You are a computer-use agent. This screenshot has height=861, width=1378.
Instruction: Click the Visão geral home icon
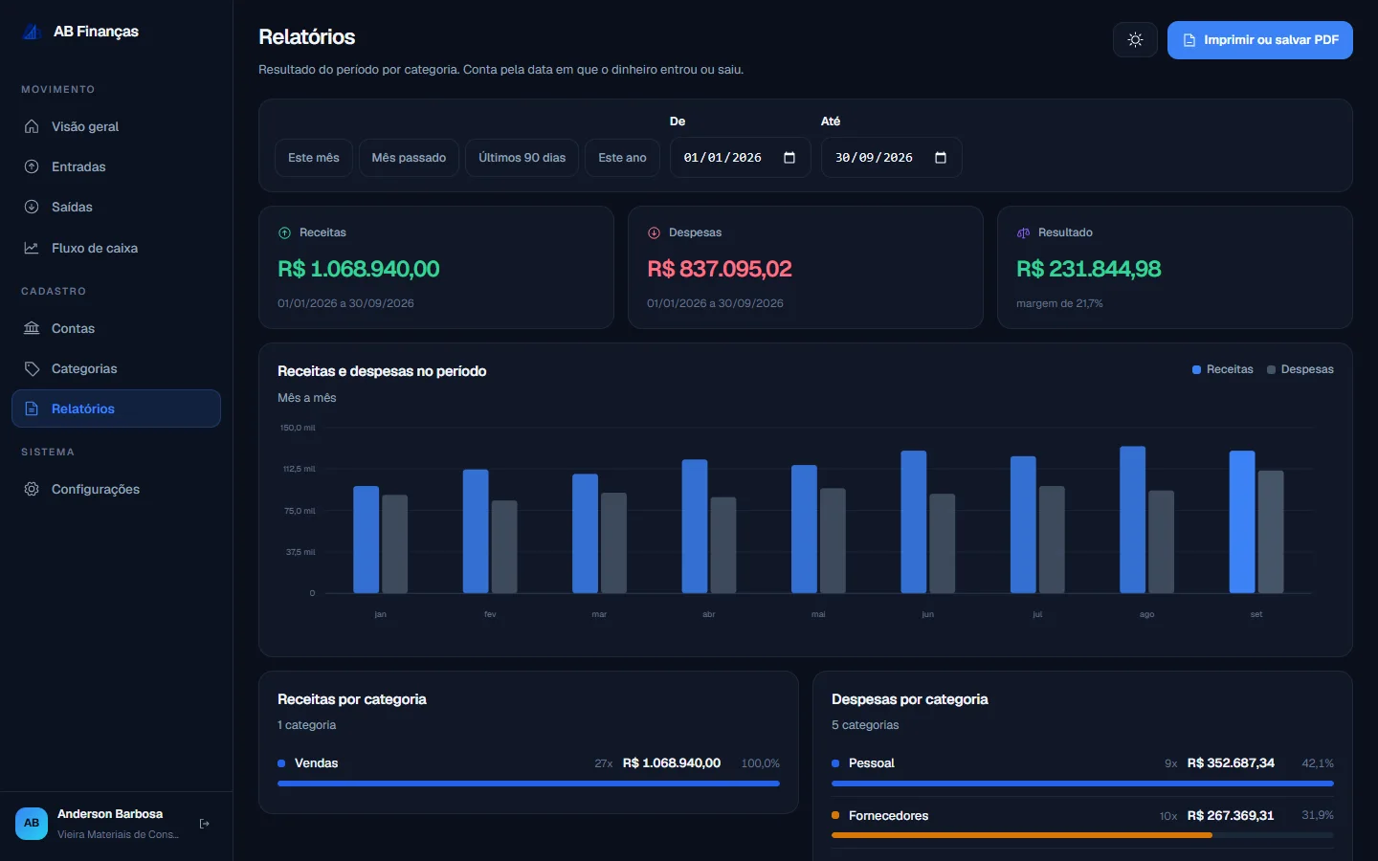tap(32, 126)
